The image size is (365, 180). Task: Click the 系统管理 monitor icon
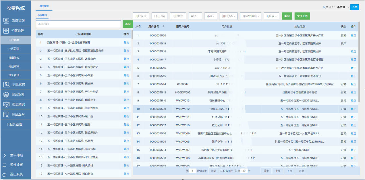click(6, 20)
